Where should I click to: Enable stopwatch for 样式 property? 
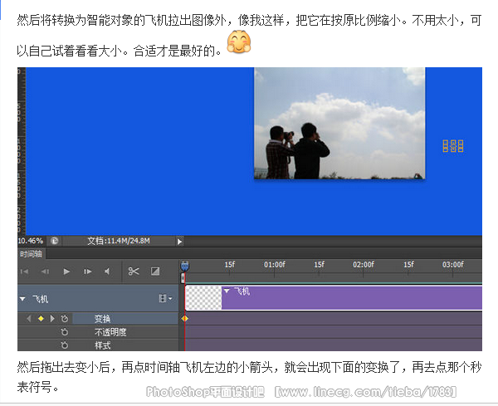(x=65, y=345)
